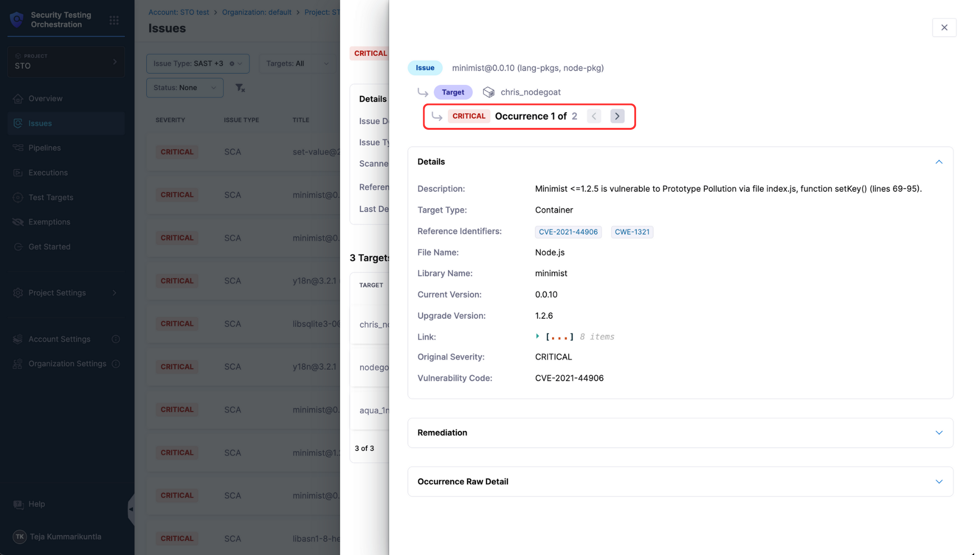Image resolution: width=978 pixels, height=555 pixels.
Task: Click the next occurrence arrow
Action: pyautogui.click(x=617, y=116)
